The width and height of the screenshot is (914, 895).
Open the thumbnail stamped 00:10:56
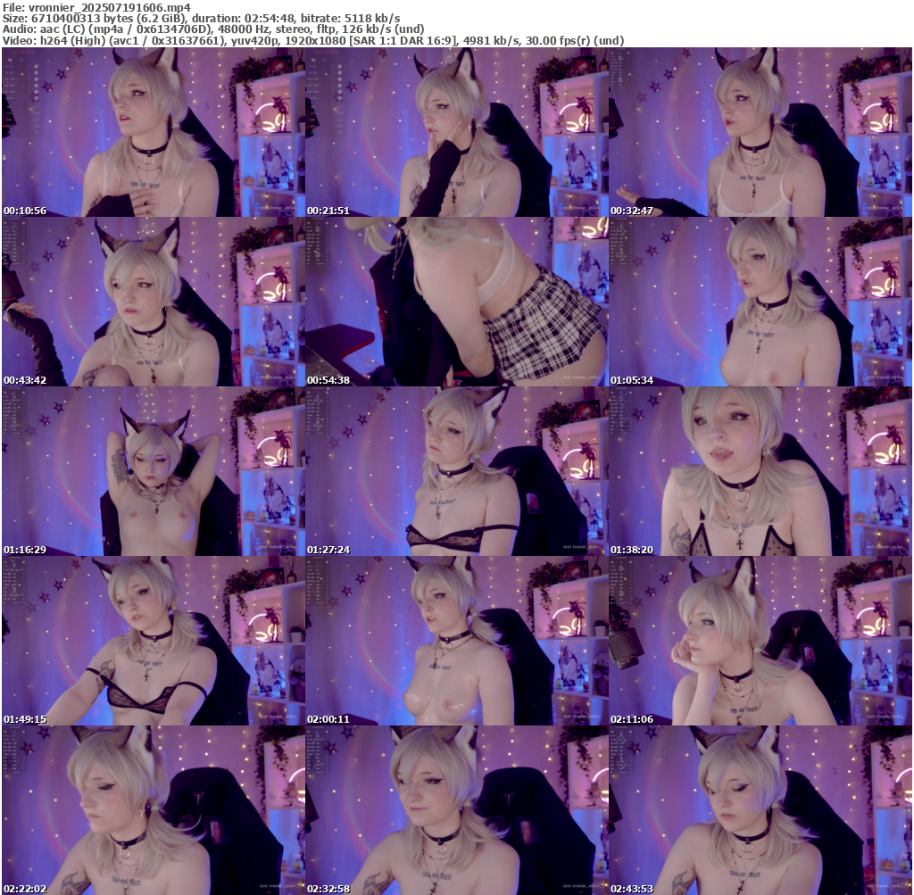click(x=154, y=132)
